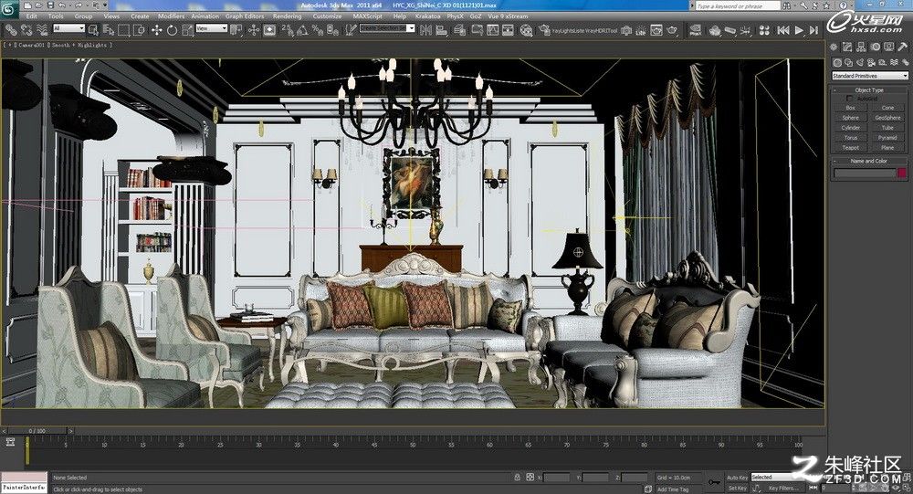Toggle Auto Key animation mode

click(737, 477)
